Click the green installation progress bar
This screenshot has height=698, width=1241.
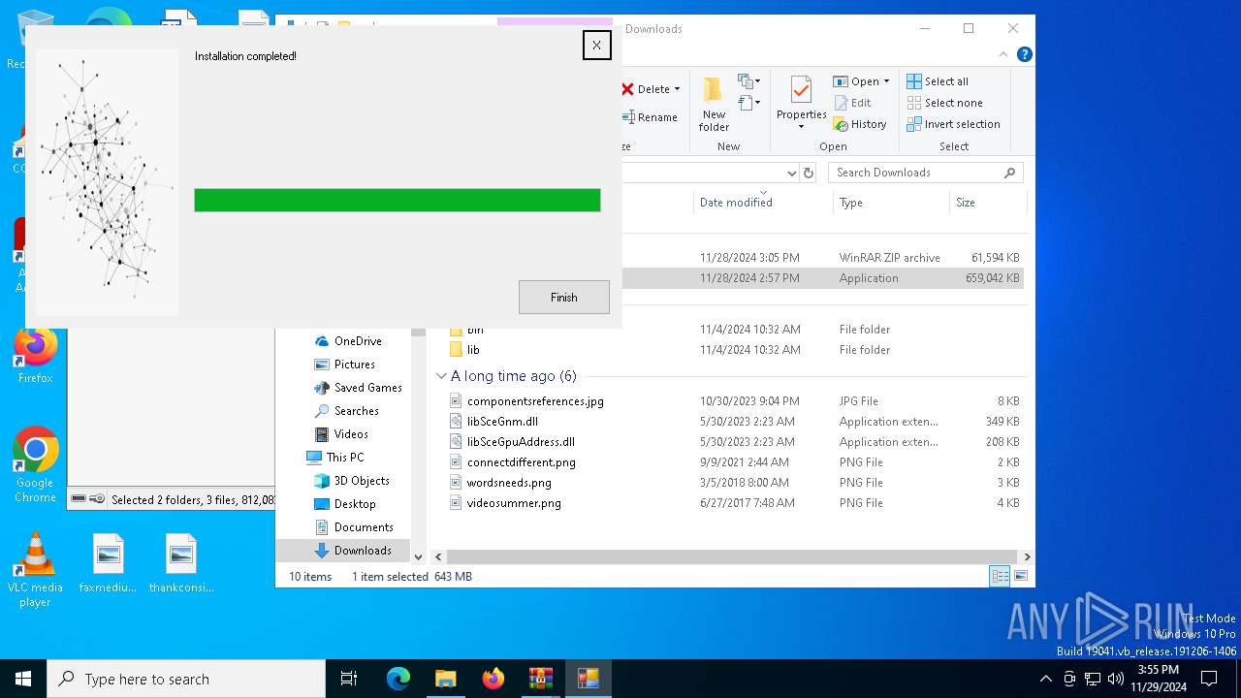[397, 200]
